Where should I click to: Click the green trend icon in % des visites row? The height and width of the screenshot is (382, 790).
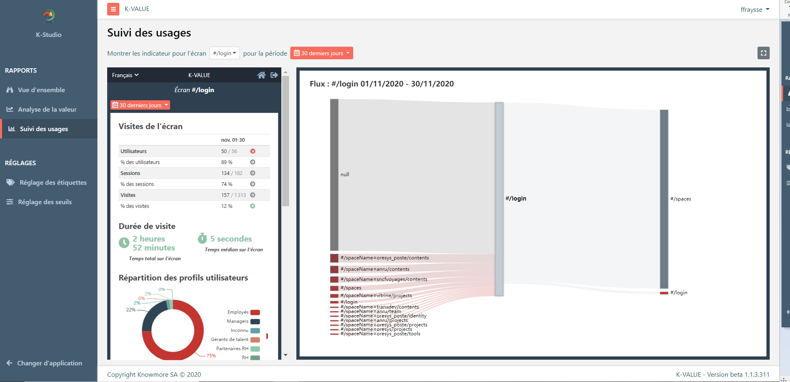(253, 206)
